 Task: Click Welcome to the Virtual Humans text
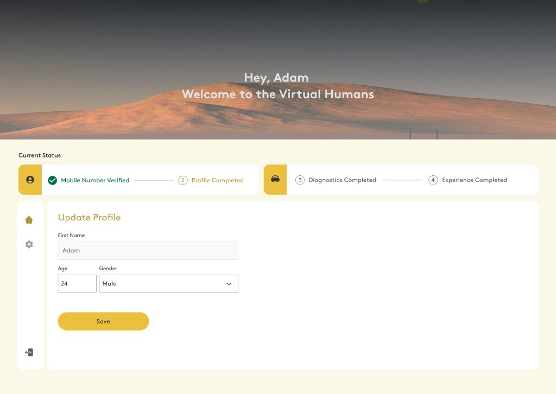(277, 94)
